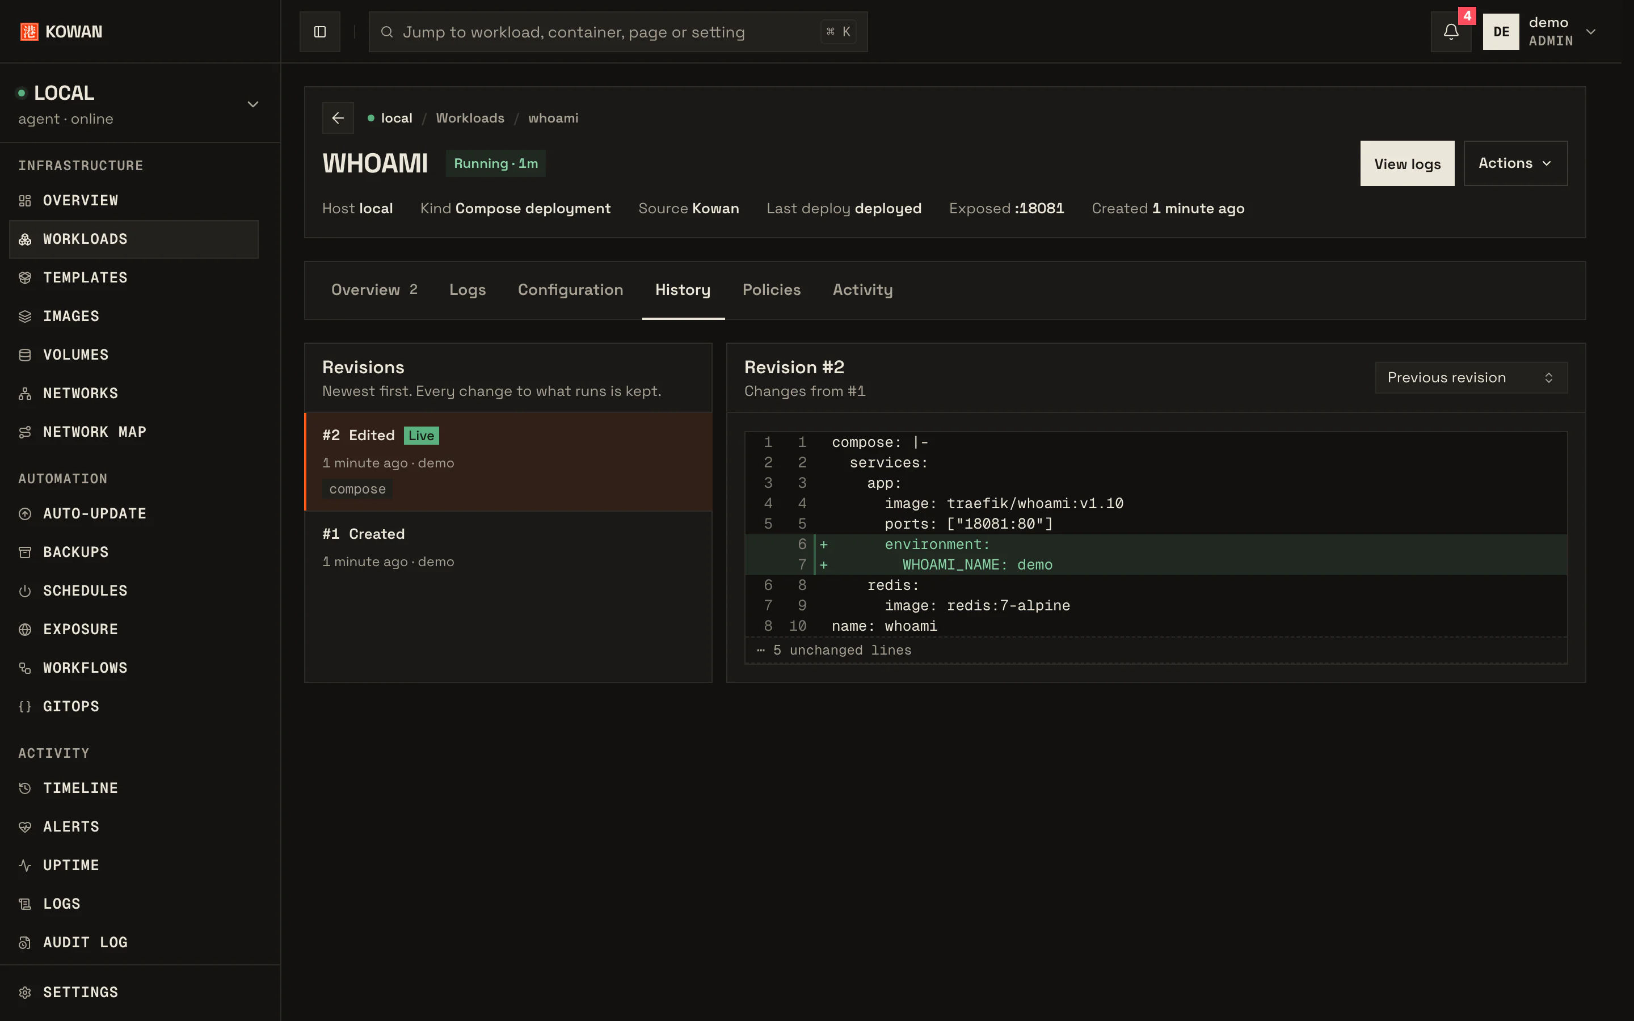Click the compose tag on revision #2
The width and height of the screenshot is (1634, 1021).
357,489
